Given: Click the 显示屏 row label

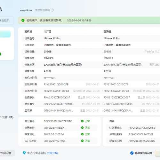Looking at the screenshot, I should click(x=28, y=110).
